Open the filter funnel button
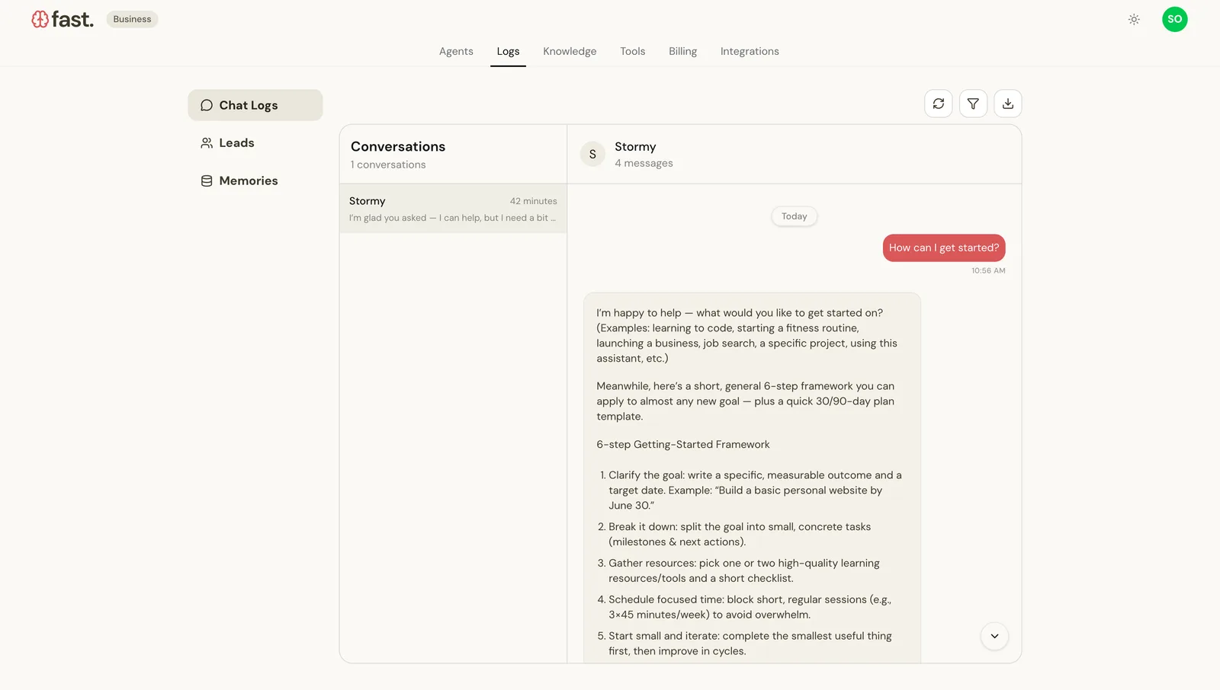1220x690 pixels. pyautogui.click(x=973, y=104)
